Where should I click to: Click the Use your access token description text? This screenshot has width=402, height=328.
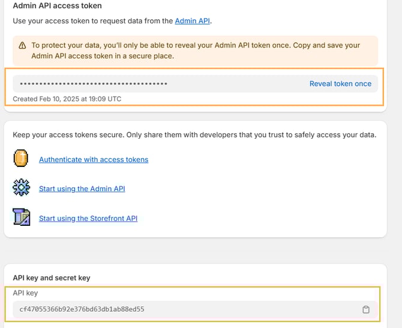pyautogui.click(x=93, y=21)
